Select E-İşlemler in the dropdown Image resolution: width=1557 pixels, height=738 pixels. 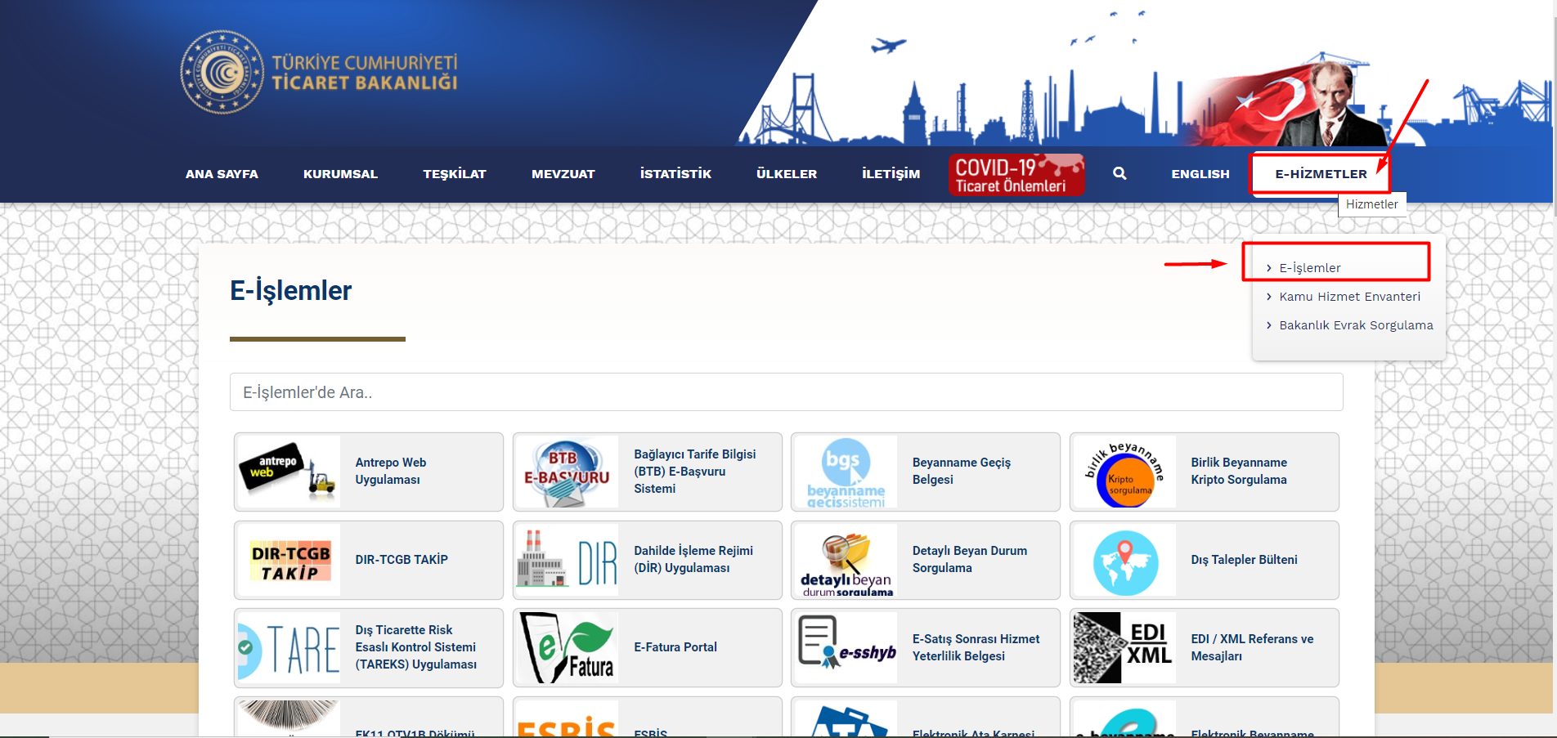[1310, 268]
